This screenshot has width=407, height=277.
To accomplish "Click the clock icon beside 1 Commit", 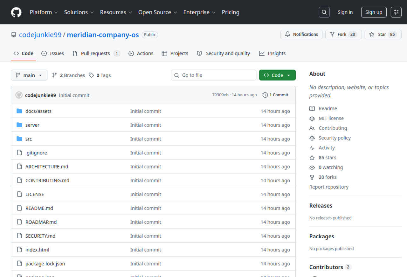I will [265, 95].
